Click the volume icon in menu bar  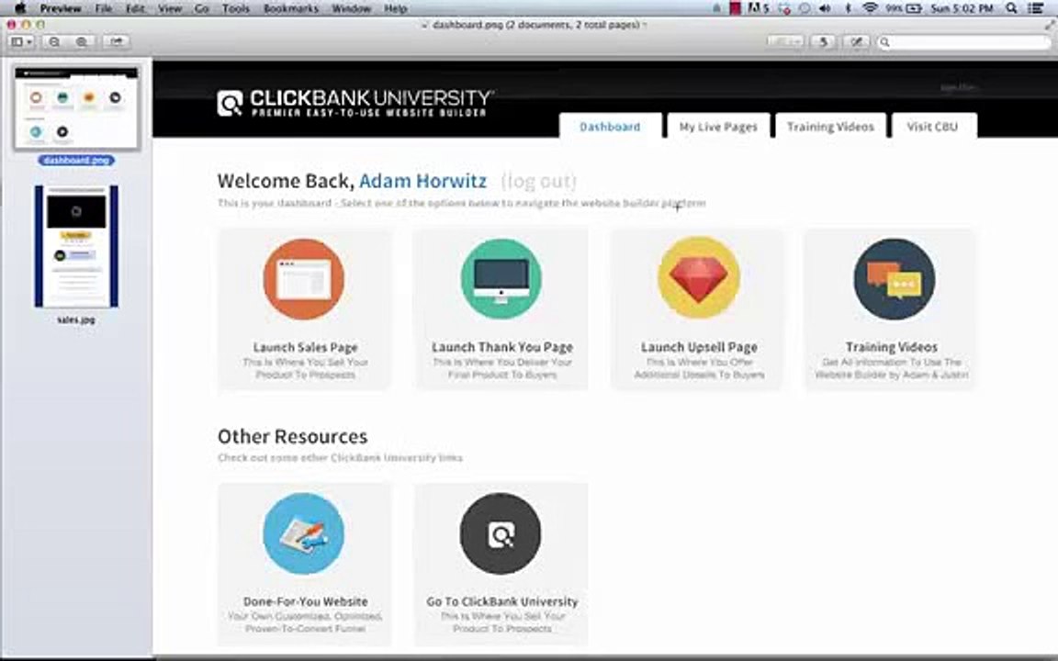coord(825,8)
